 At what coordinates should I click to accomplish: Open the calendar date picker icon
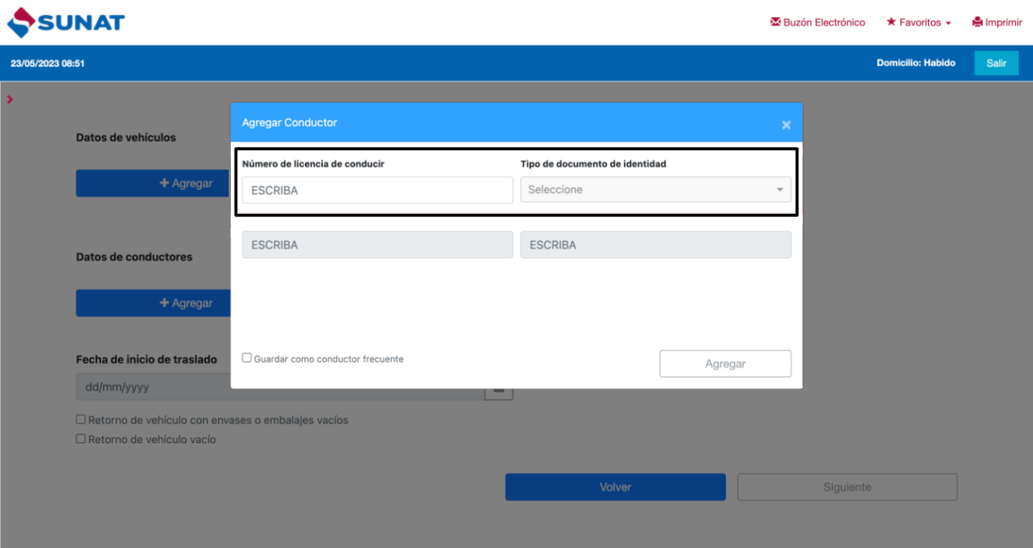click(498, 389)
